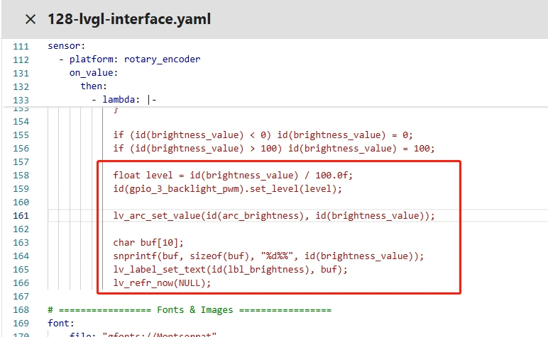548x337 pixels.
Task: Click line number 158 in gutter
Action: tap(21, 175)
